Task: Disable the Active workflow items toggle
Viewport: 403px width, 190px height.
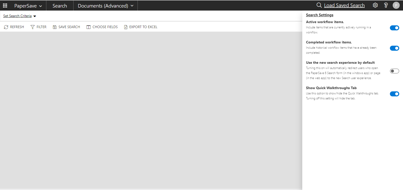Action: pyautogui.click(x=394, y=28)
